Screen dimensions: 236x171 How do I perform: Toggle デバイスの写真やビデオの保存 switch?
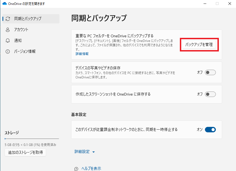[x=210, y=72]
